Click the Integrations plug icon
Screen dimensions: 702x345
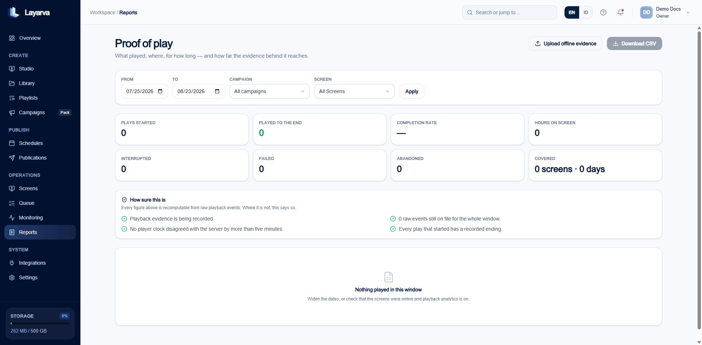coord(12,263)
